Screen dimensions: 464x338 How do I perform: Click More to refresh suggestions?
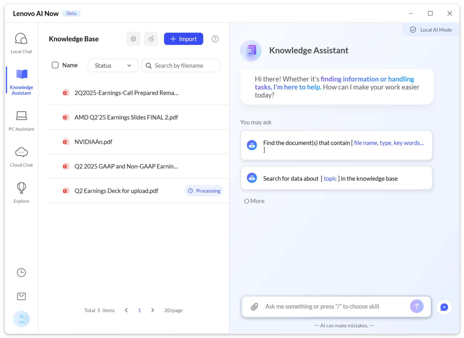pos(254,201)
